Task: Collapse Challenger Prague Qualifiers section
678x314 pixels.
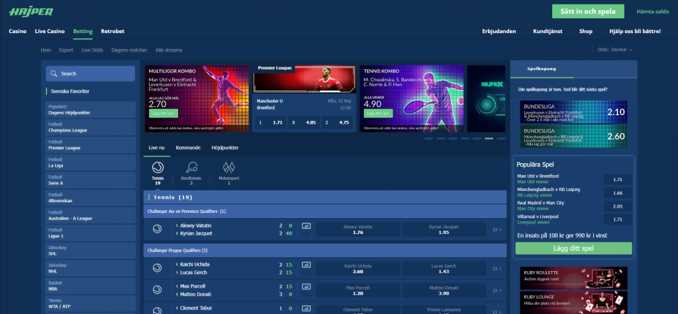Action: 324,250
